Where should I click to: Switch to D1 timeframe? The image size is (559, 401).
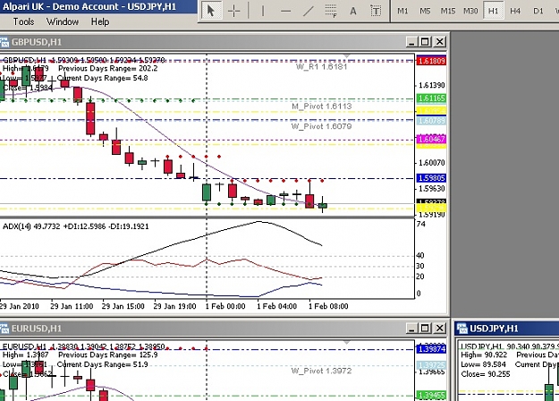[538, 11]
